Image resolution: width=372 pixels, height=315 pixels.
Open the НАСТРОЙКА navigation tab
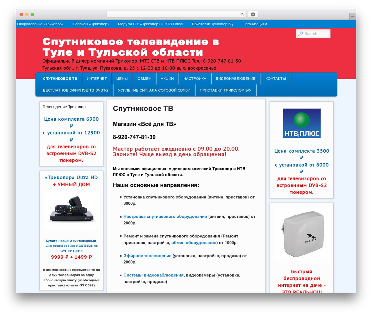[195, 78]
